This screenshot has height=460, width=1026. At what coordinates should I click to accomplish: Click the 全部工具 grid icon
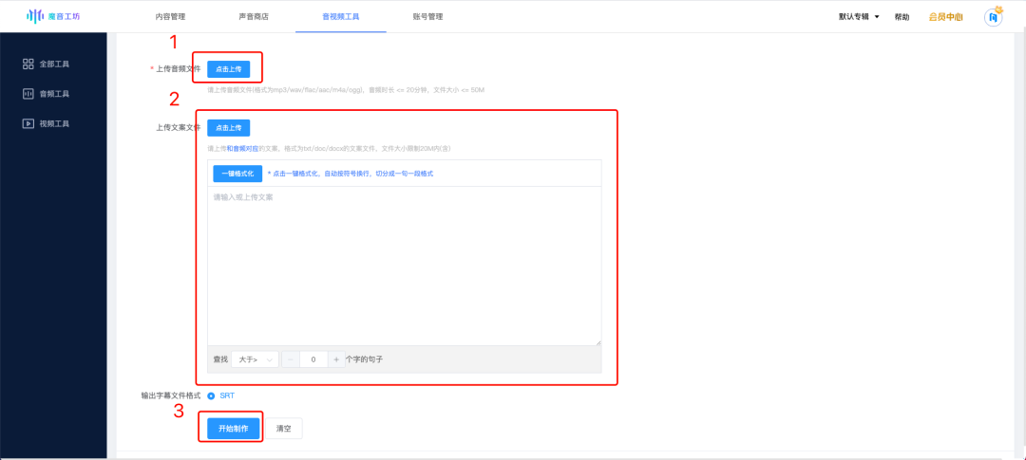click(x=28, y=64)
